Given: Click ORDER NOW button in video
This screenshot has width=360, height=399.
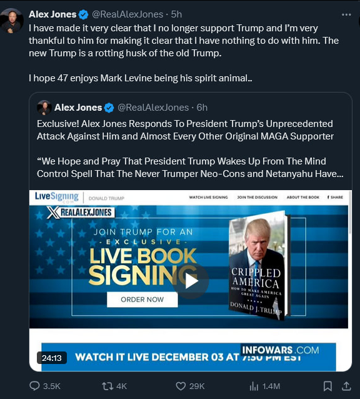Looking at the screenshot, I should click(142, 300).
